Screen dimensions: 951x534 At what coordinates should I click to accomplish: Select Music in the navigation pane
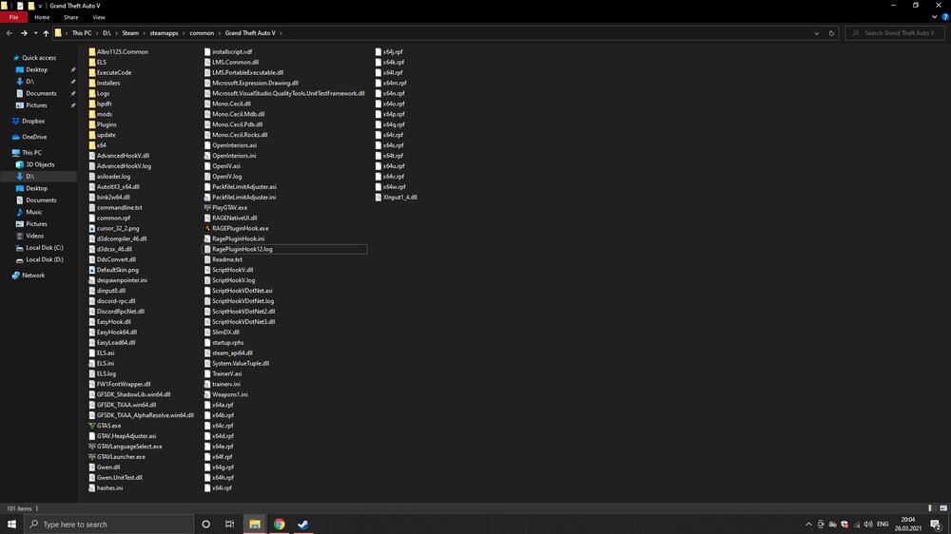(x=34, y=212)
